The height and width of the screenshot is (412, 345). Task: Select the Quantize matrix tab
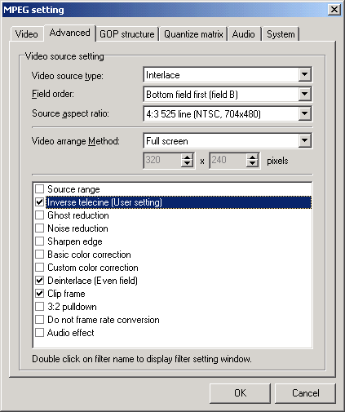point(193,34)
